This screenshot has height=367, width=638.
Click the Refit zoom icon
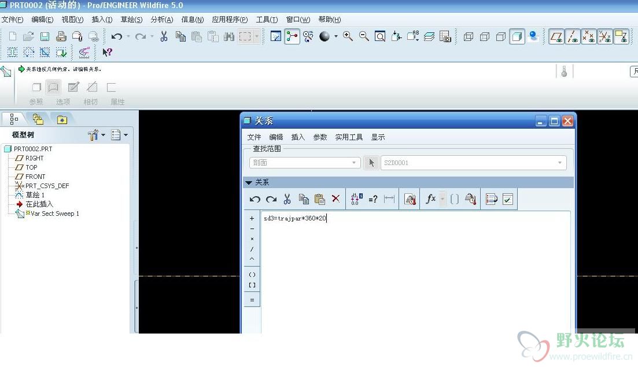pyautogui.click(x=380, y=36)
